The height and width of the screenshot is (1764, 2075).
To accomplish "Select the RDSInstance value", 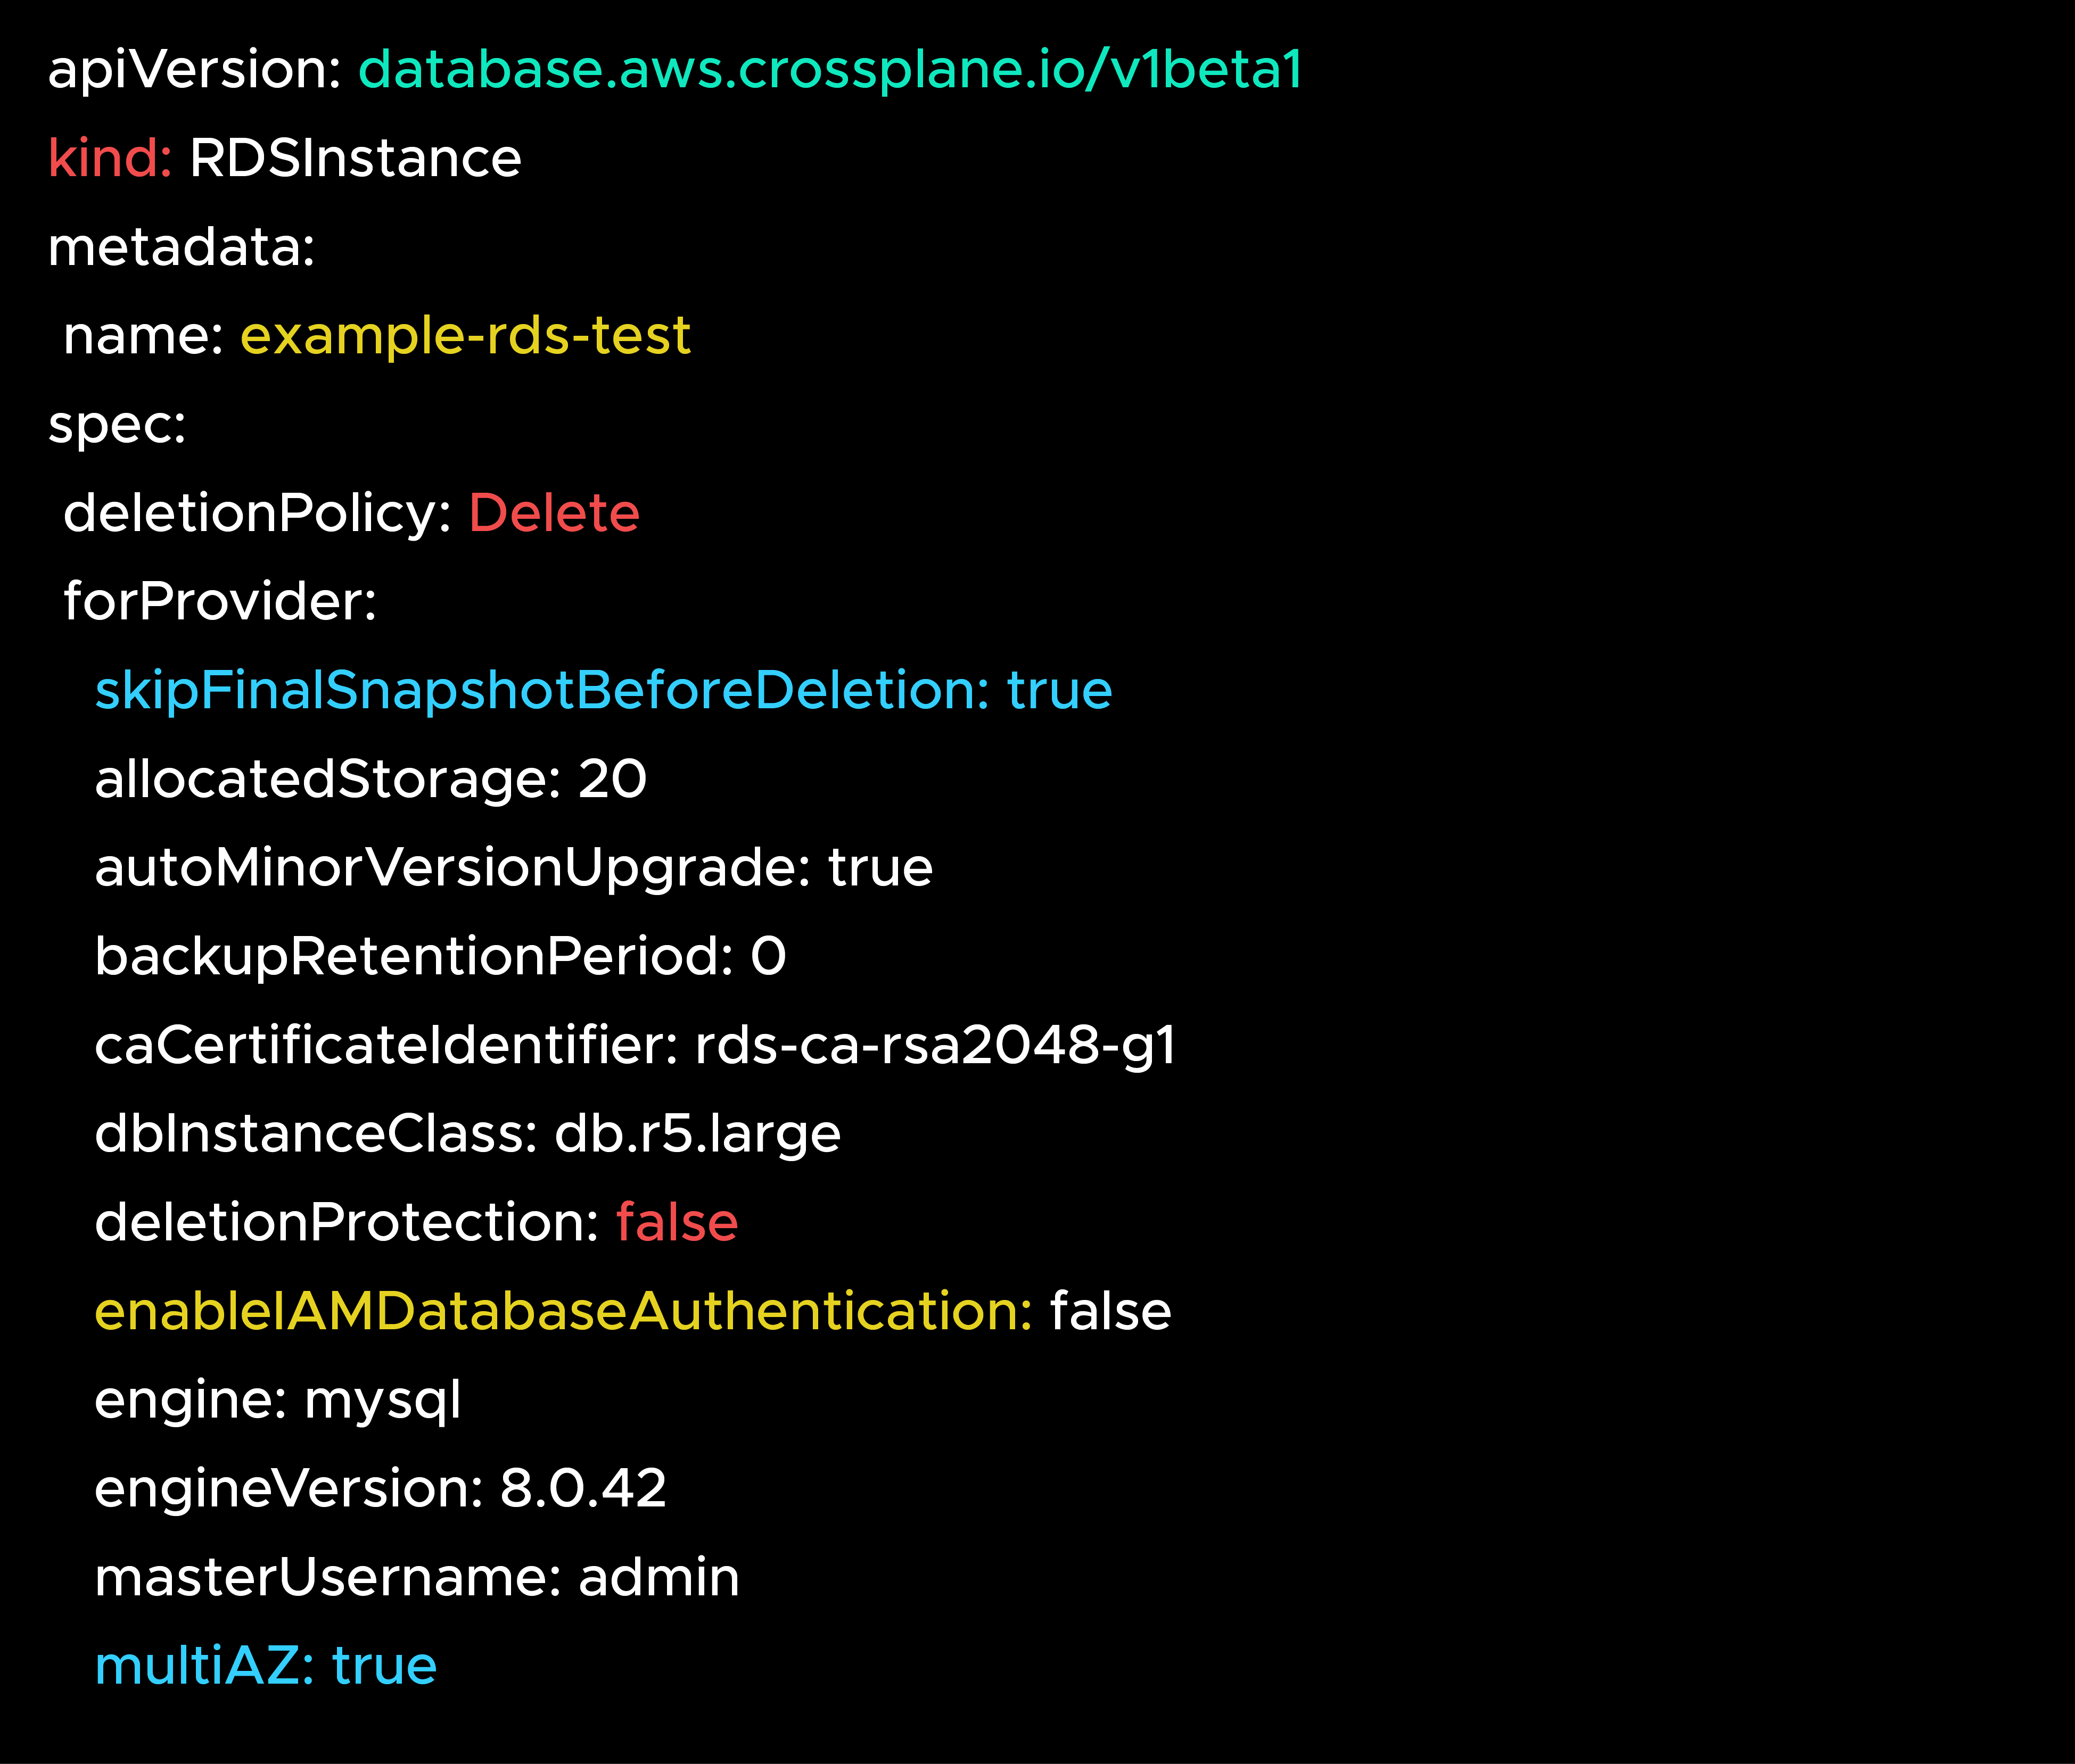I will click(x=355, y=158).
